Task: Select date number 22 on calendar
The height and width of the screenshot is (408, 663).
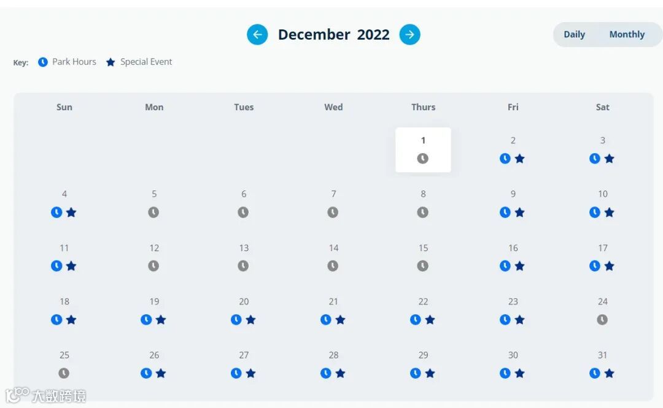Action: [x=423, y=301]
